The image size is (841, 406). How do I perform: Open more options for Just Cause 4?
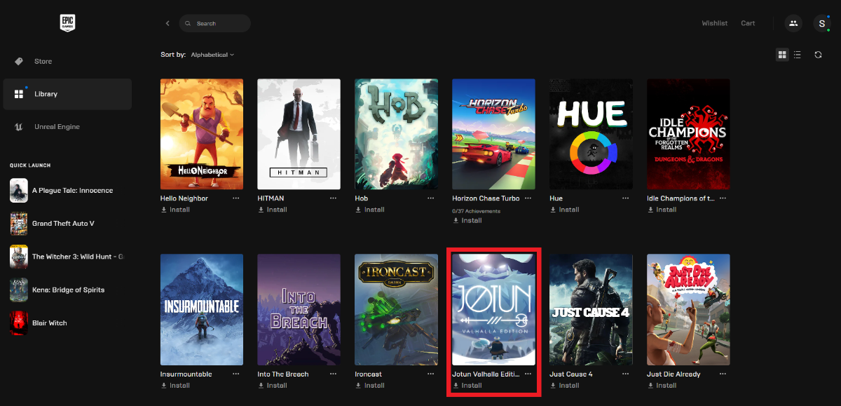[x=626, y=374]
